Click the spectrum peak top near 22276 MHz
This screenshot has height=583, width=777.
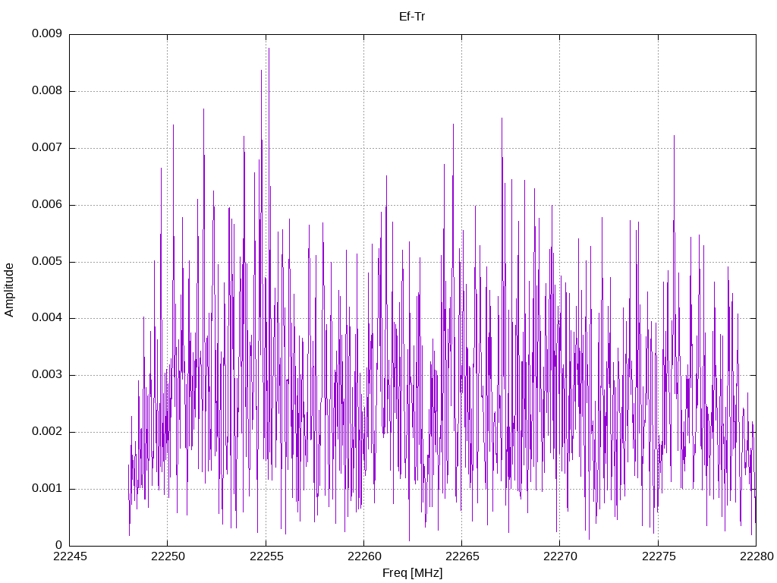click(674, 136)
